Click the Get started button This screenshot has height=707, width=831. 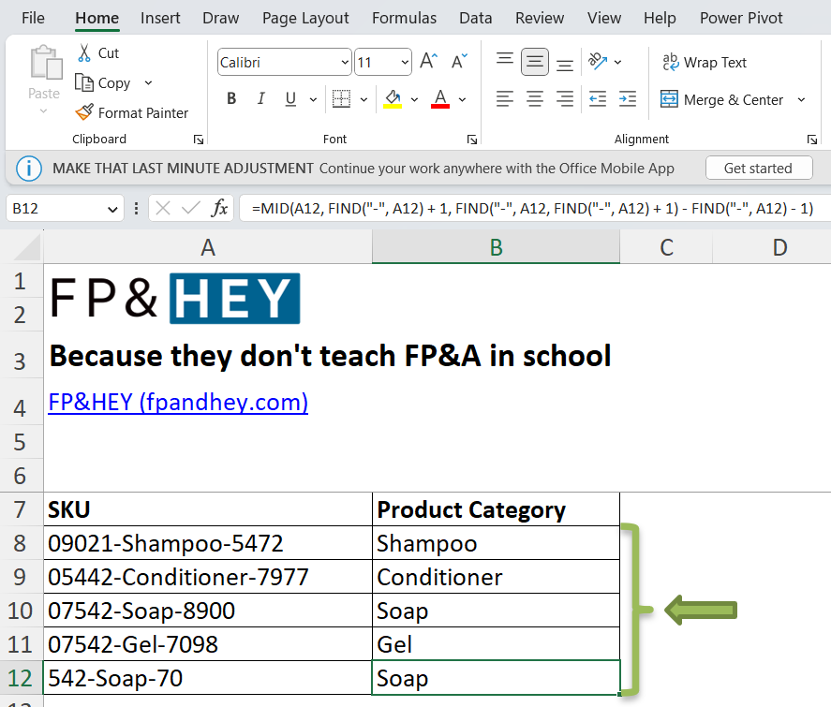759,169
